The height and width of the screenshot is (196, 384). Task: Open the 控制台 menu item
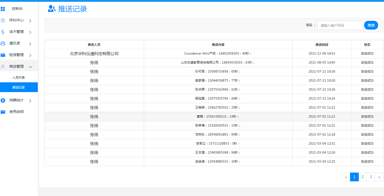pyautogui.click(x=17, y=9)
